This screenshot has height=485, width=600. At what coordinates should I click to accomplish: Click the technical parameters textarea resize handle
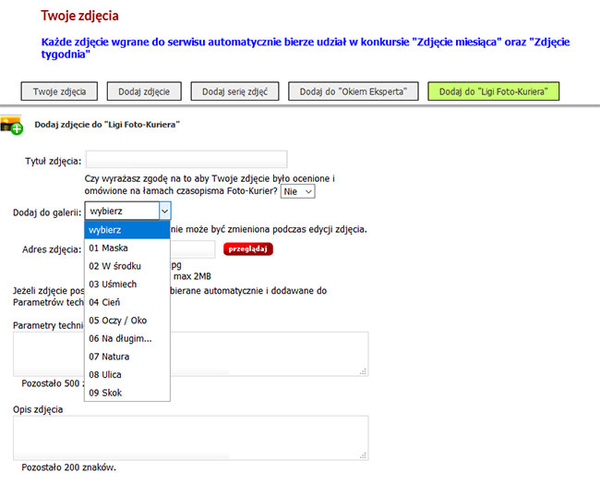pyautogui.click(x=363, y=371)
